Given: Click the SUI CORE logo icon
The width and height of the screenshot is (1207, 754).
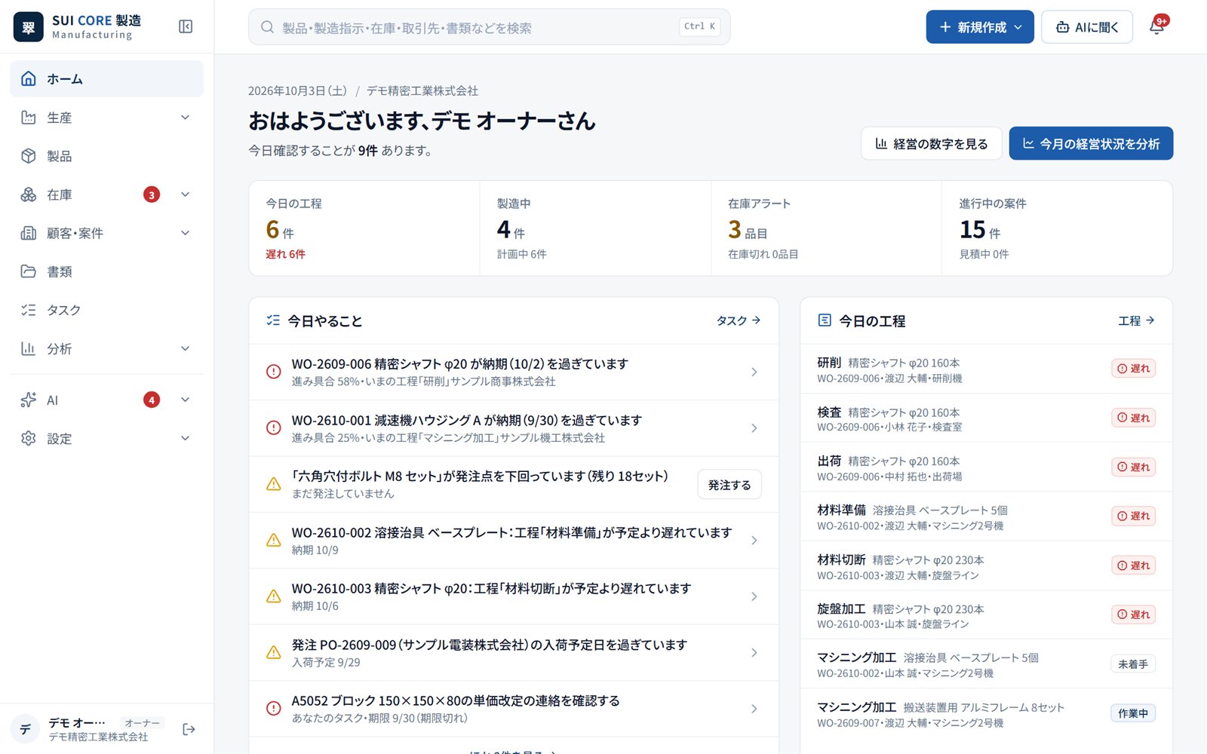Looking at the screenshot, I should [29, 27].
